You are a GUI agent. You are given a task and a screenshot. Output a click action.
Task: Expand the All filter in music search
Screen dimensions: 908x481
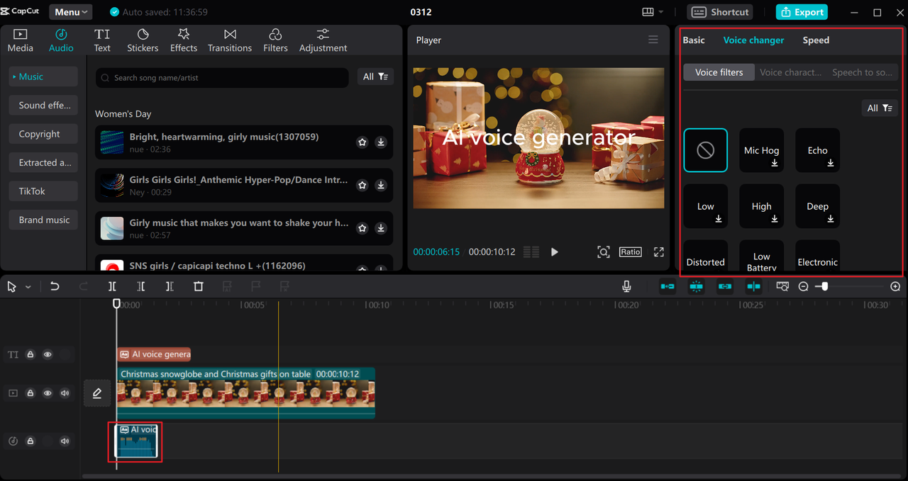pos(375,77)
